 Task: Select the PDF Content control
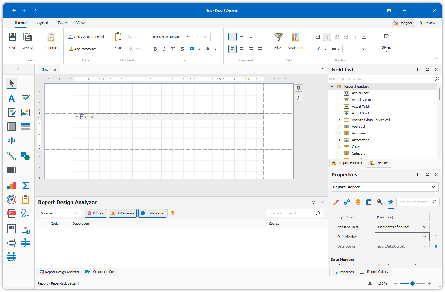(12, 214)
